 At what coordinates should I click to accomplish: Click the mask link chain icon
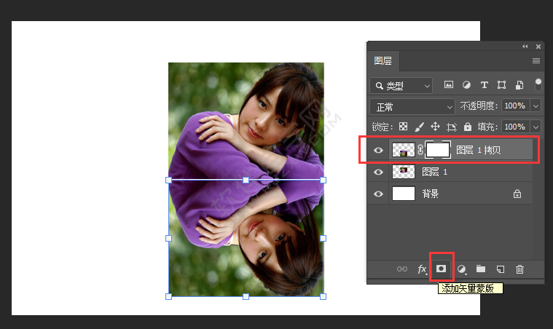[x=420, y=150]
